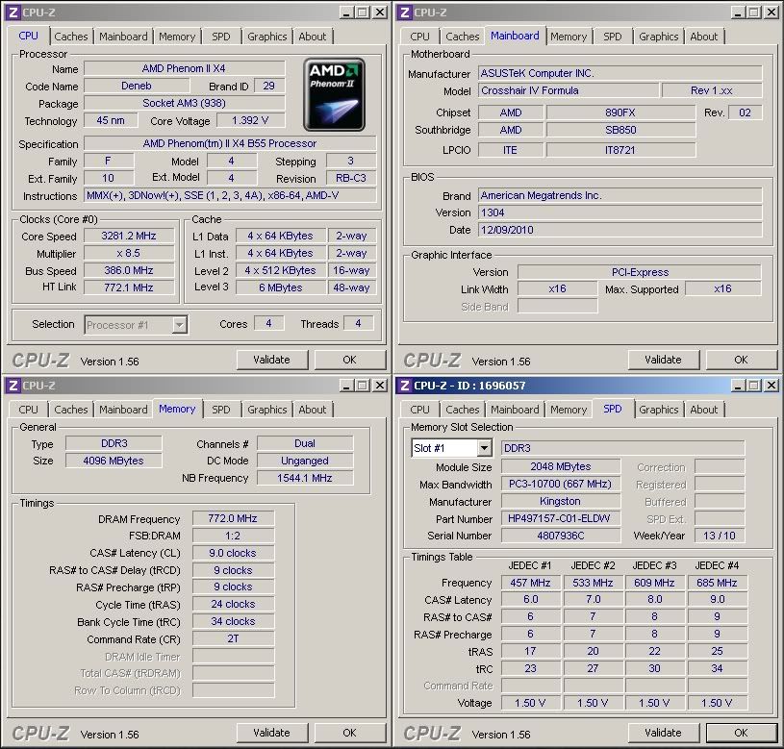
Task: Select the BIOS Version 1304 field
Action: (x=620, y=212)
